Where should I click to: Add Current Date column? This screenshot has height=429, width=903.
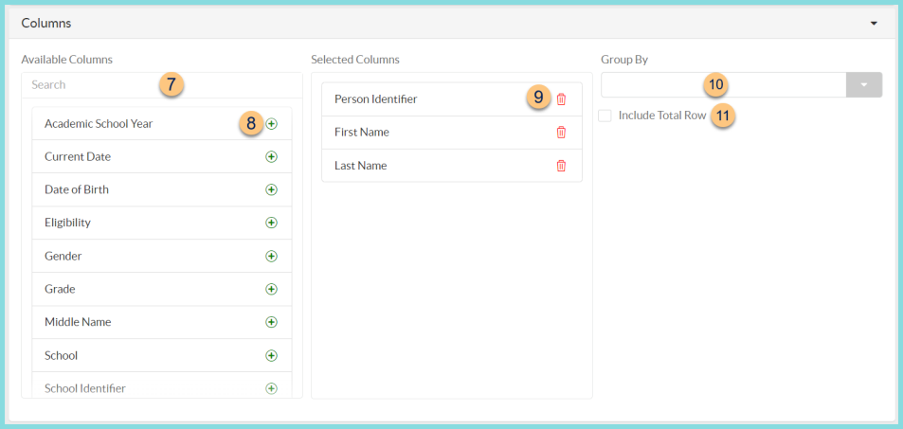click(271, 157)
